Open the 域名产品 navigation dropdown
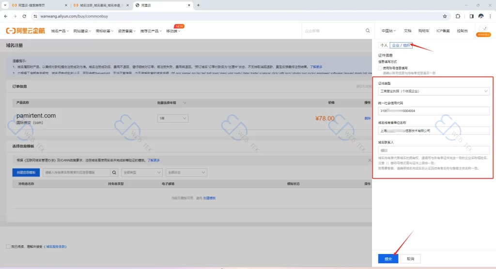This screenshot has width=496, height=269. click(x=60, y=31)
